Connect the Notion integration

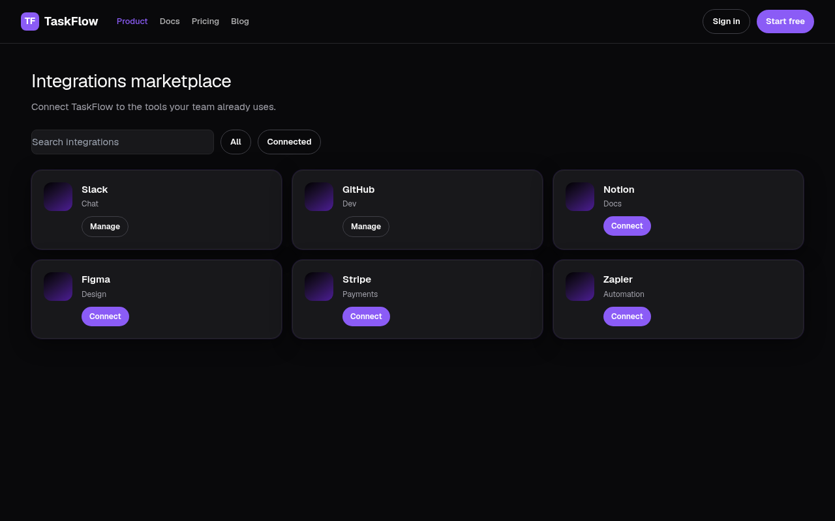click(x=627, y=226)
